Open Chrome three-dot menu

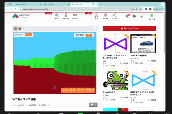click(x=163, y=9)
